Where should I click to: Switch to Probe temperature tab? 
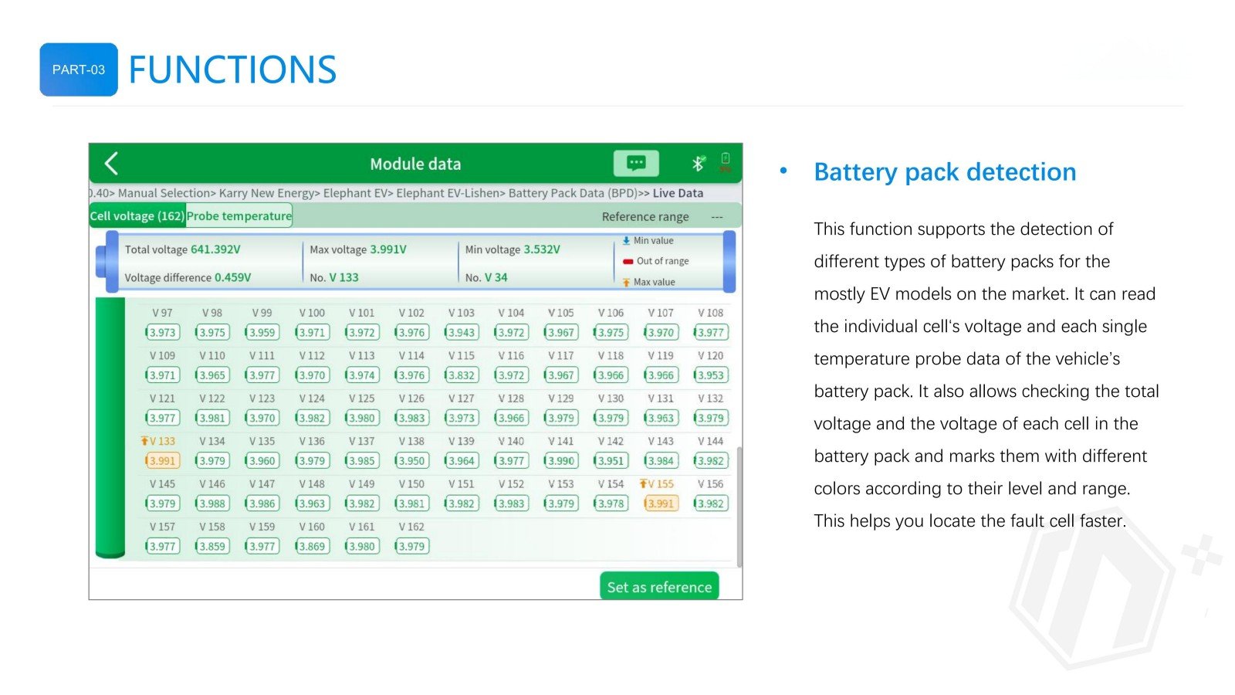239,216
